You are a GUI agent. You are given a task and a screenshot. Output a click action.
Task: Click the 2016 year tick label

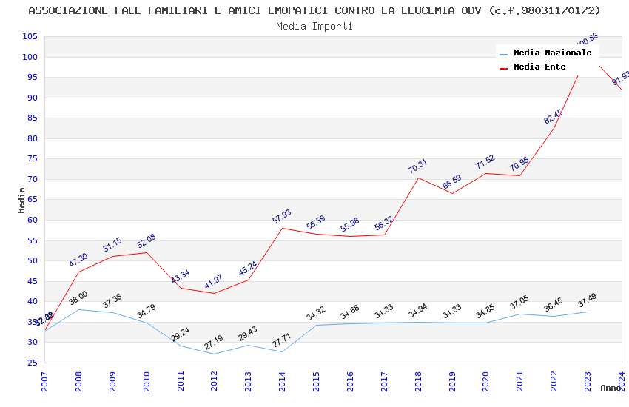(350, 381)
